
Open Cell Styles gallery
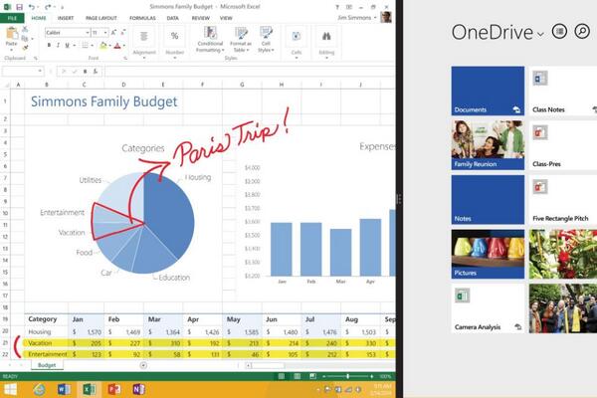pos(266,39)
